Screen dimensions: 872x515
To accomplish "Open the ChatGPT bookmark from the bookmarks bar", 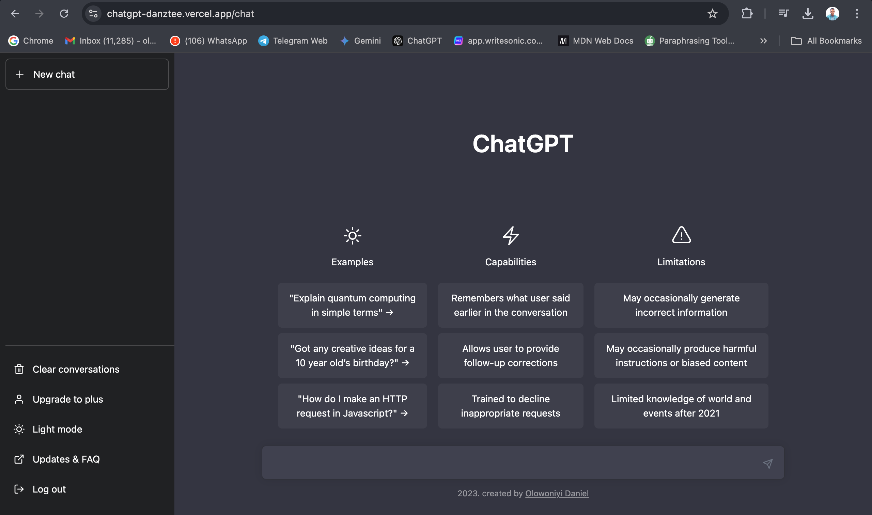I will click(x=417, y=41).
